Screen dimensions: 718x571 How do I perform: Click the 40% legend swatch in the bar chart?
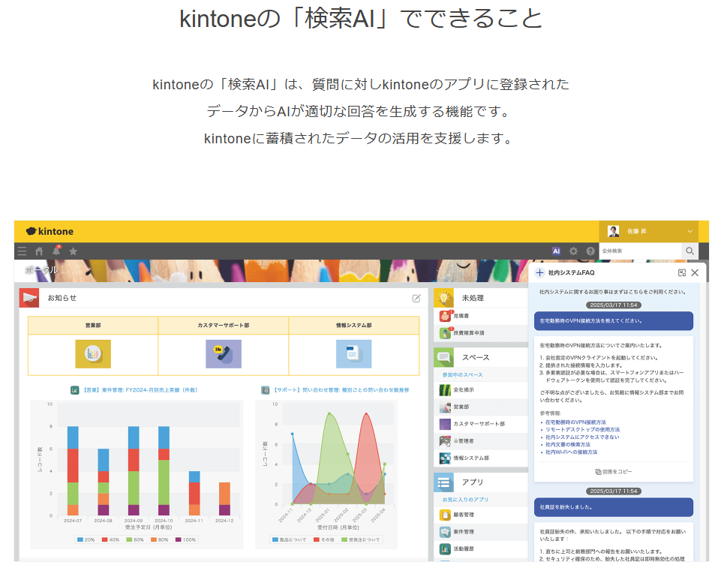[105, 540]
